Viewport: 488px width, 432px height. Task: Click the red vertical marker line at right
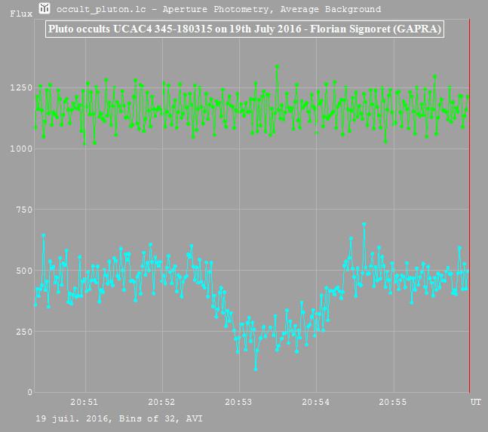(470, 205)
